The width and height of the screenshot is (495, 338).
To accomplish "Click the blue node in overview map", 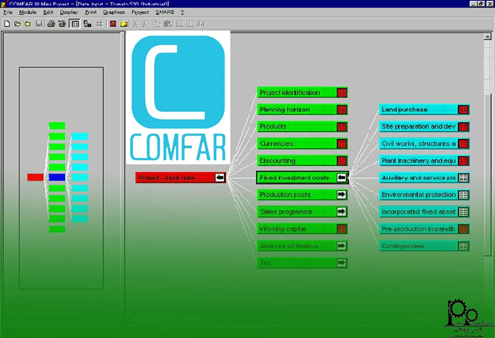I will 57,177.
